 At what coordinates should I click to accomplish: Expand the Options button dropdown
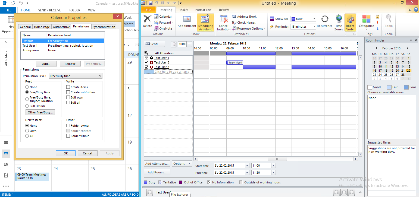tap(189, 164)
